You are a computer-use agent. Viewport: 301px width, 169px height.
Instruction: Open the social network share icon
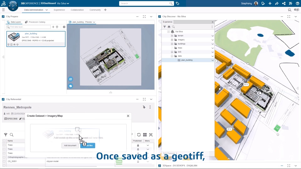[x=284, y=3]
